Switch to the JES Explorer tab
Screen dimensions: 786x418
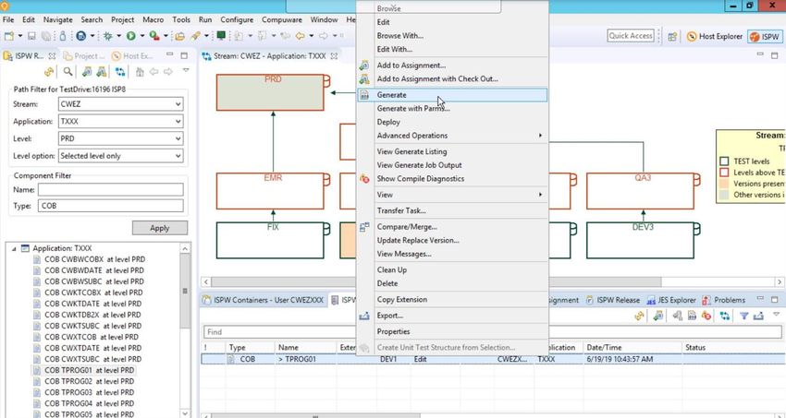670,300
